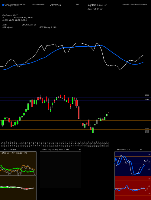Click the end of the blue moving average line

tap(143, 62)
